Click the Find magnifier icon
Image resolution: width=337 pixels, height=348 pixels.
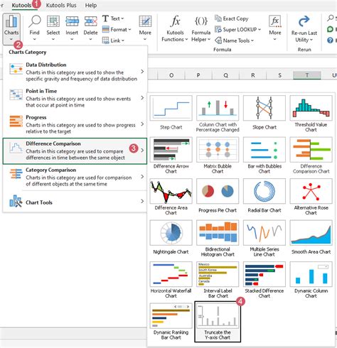pyautogui.click(x=35, y=22)
